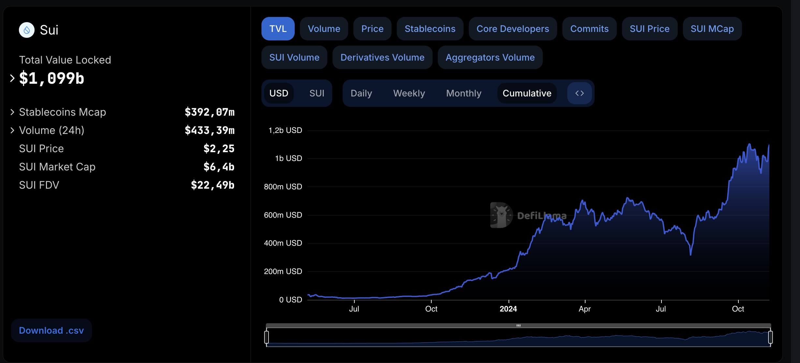The width and height of the screenshot is (800, 363).
Task: Click the 2024 x-axis label
Action: (508, 309)
